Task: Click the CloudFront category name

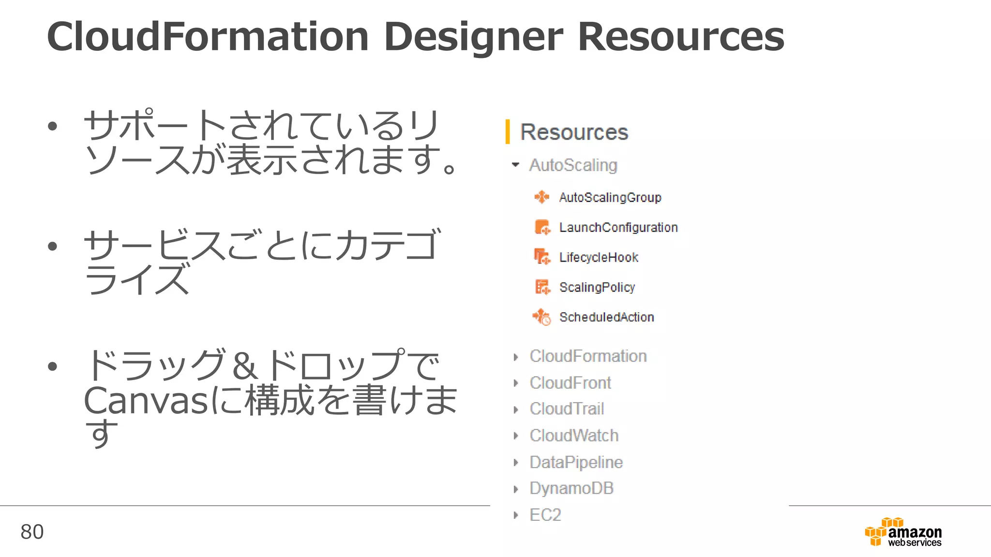Action: click(x=571, y=383)
